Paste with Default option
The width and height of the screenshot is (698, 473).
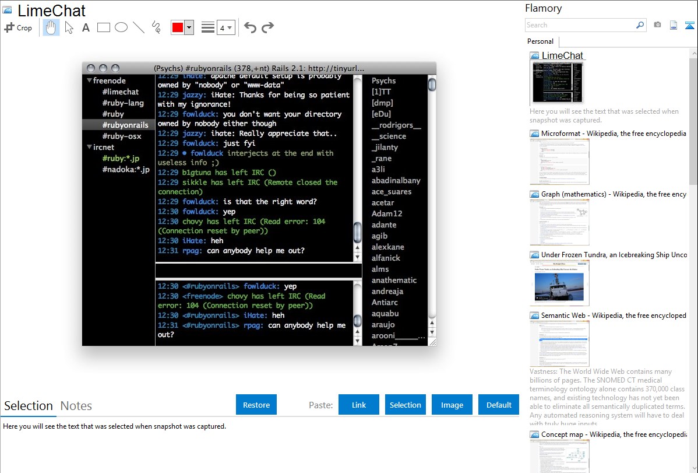point(499,405)
